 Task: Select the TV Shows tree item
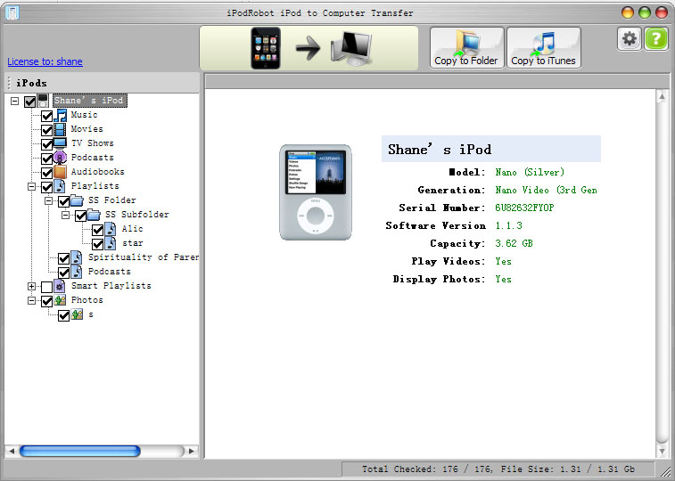click(x=93, y=143)
